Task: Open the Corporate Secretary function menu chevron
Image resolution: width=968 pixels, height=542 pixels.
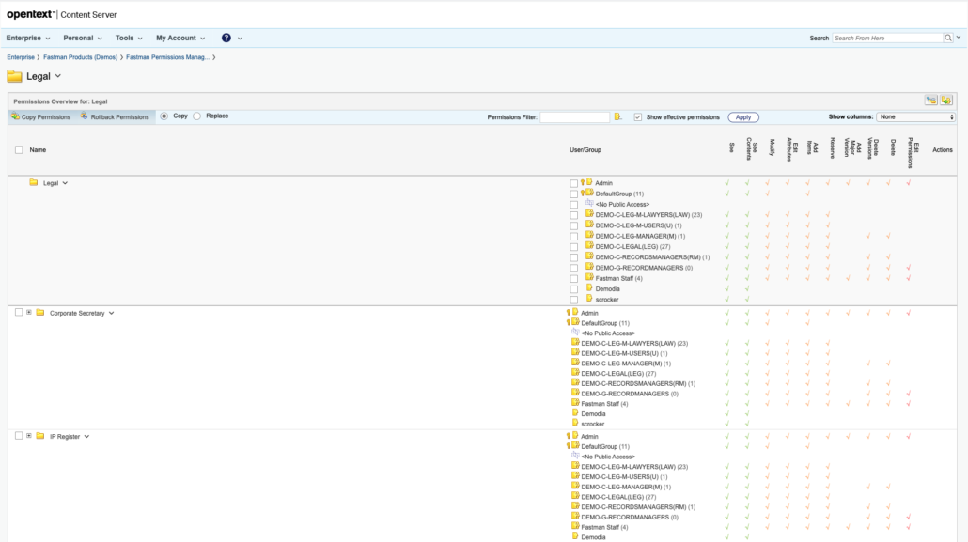Action: (x=111, y=313)
